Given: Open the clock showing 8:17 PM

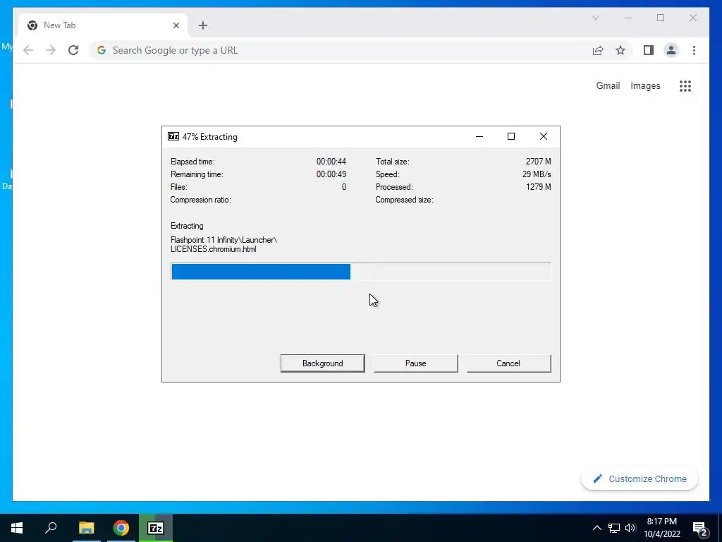Looking at the screenshot, I should pyautogui.click(x=661, y=528).
